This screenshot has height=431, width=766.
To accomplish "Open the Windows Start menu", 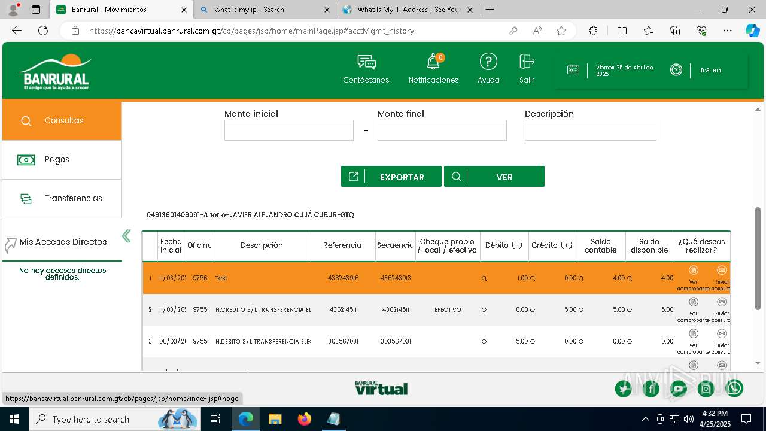I will (14, 419).
